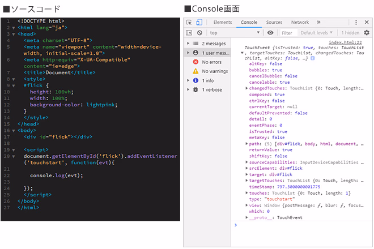Focus the console Filter field
Screen dimensions: 374x249
(x=289, y=33)
